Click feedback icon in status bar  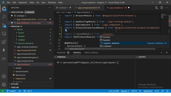point(163,91)
